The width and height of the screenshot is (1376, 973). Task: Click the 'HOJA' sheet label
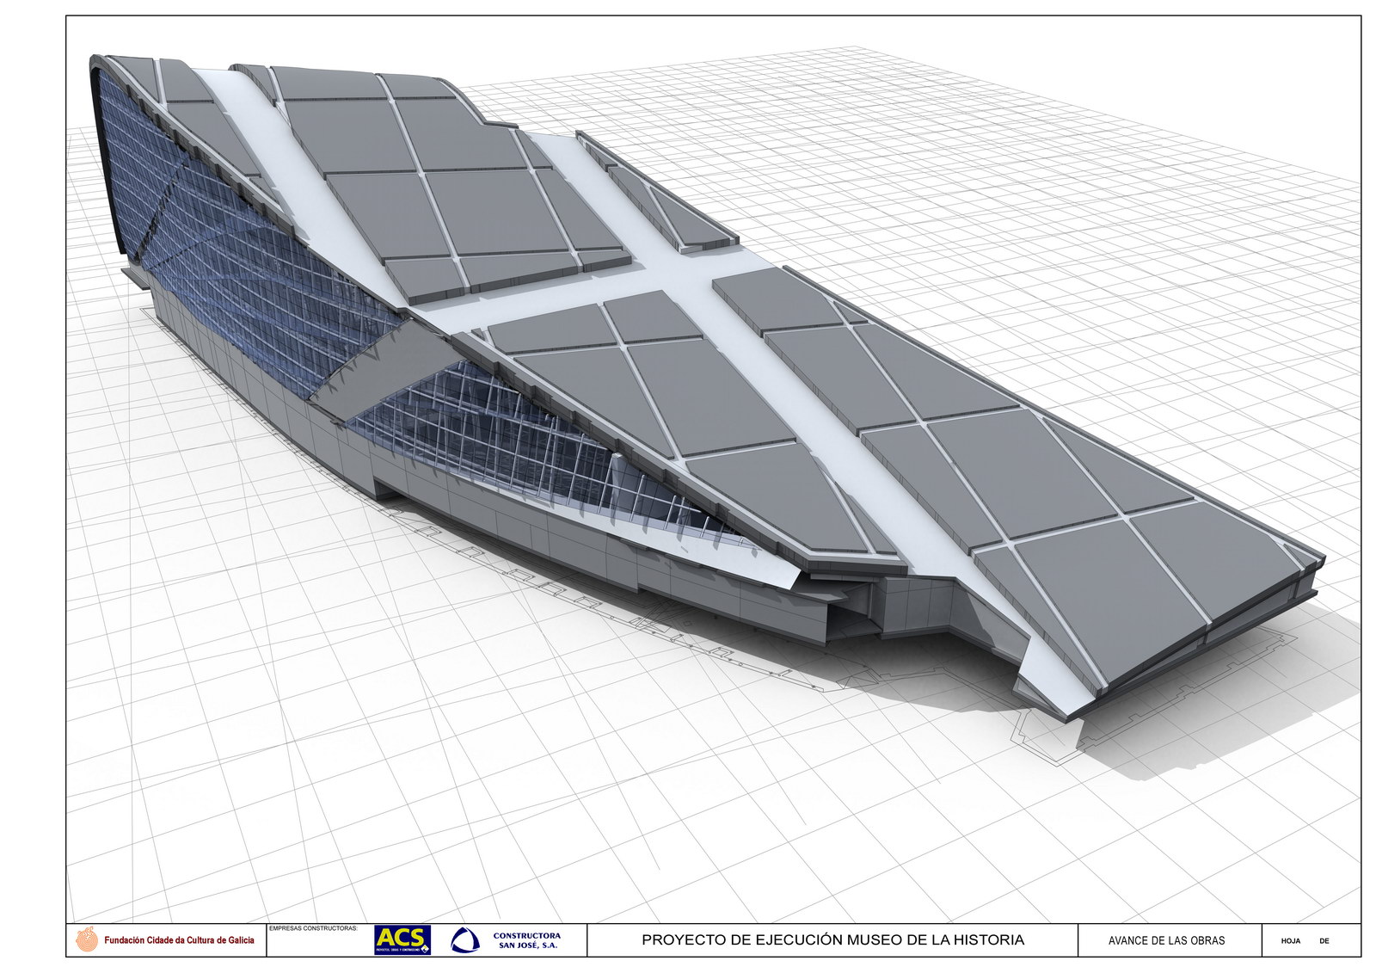pyautogui.click(x=1290, y=941)
